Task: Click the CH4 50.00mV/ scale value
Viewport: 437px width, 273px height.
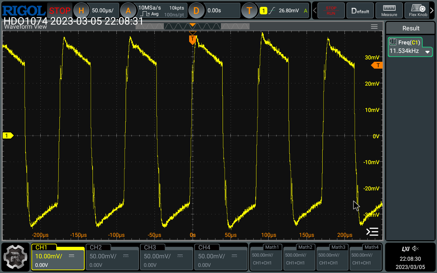Action: (212, 256)
